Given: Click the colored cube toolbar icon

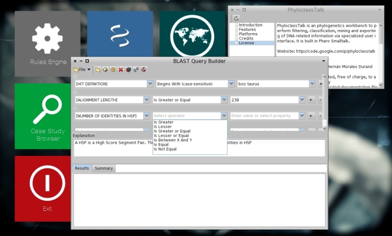Looking at the screenshot, I should click(129, 69).
